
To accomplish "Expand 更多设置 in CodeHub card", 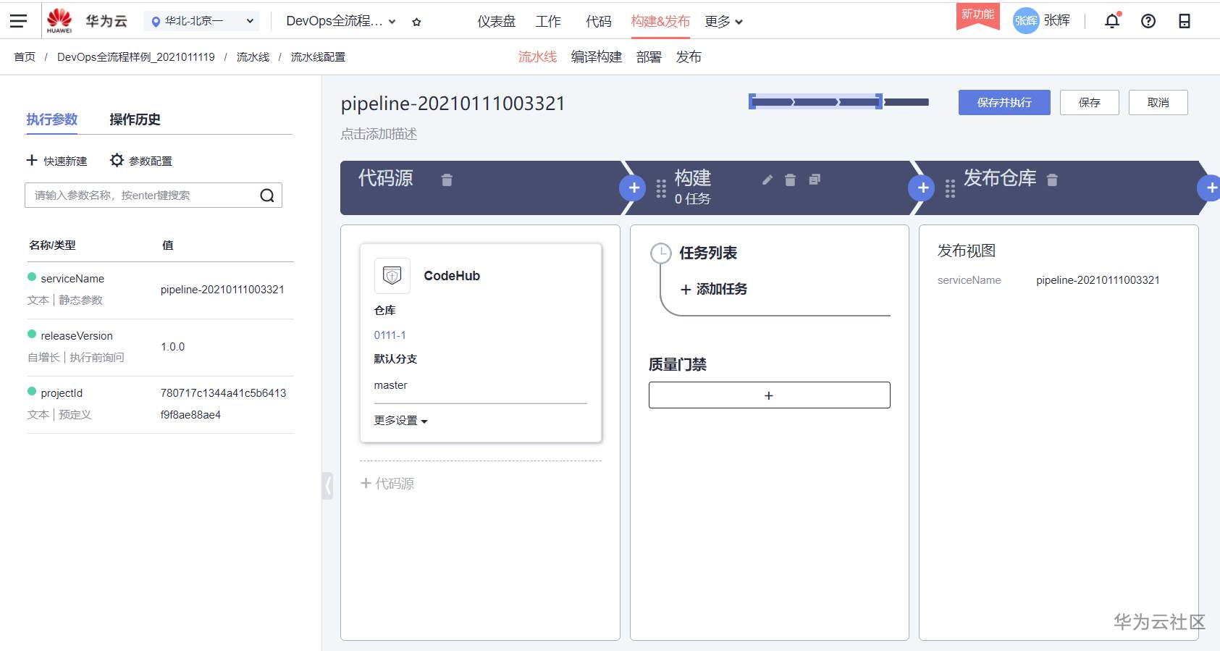I will click(400, 421).
